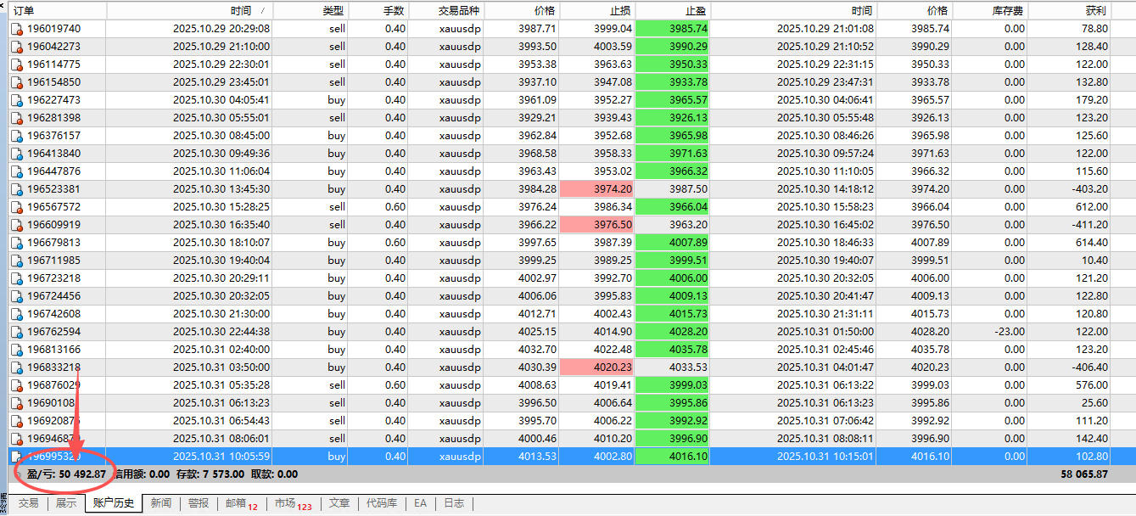1136x516 pixels.
Task: Click the order icon for 196281398
Action: (16, 118)
